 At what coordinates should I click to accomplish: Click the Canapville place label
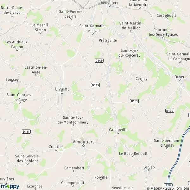[118, 130]
